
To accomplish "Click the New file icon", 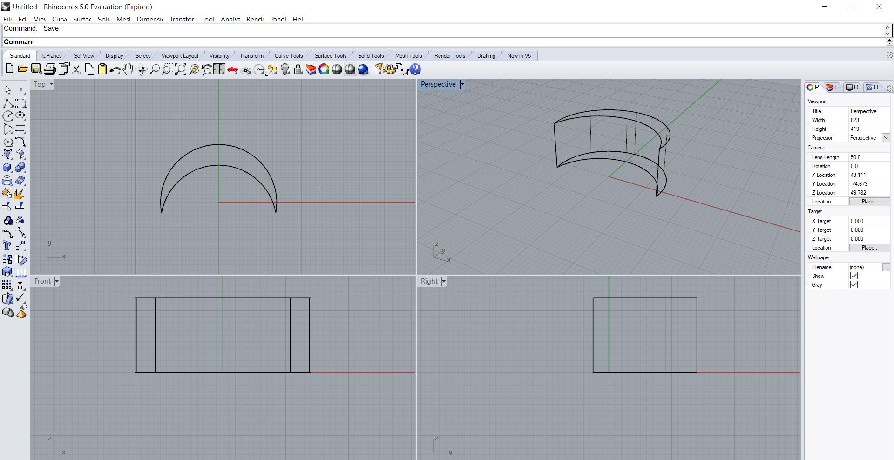I will coord(9,69).
